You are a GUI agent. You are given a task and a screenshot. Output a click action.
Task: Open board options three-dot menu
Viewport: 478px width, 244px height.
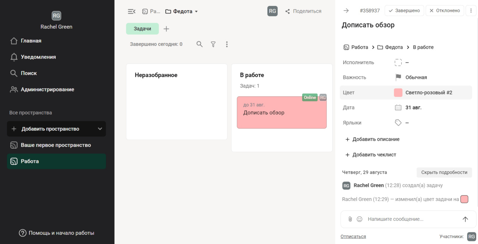click(227, 44)
